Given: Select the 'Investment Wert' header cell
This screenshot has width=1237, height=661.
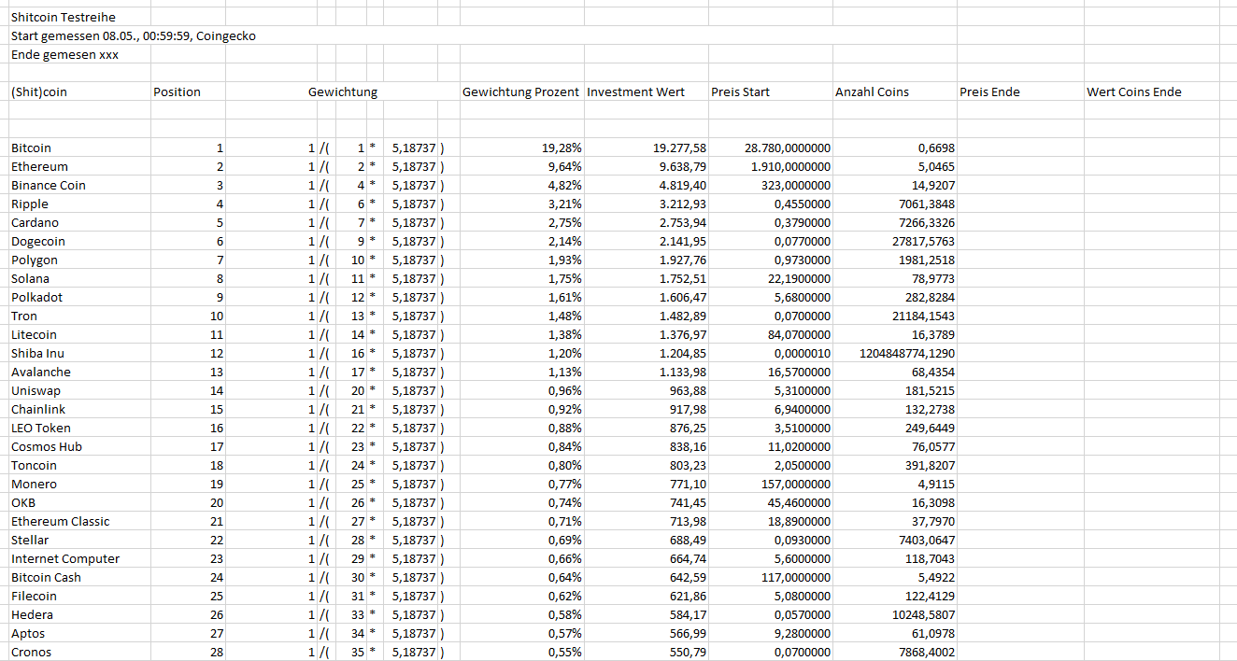Looking at the screenshot, I should [646, 91].
